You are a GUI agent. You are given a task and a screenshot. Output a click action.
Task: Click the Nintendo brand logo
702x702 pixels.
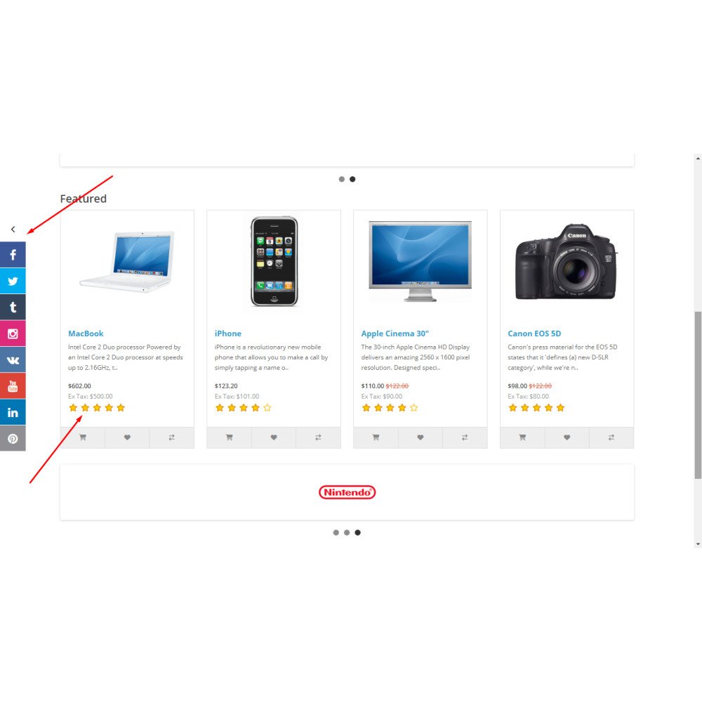(x=347, y=492)
